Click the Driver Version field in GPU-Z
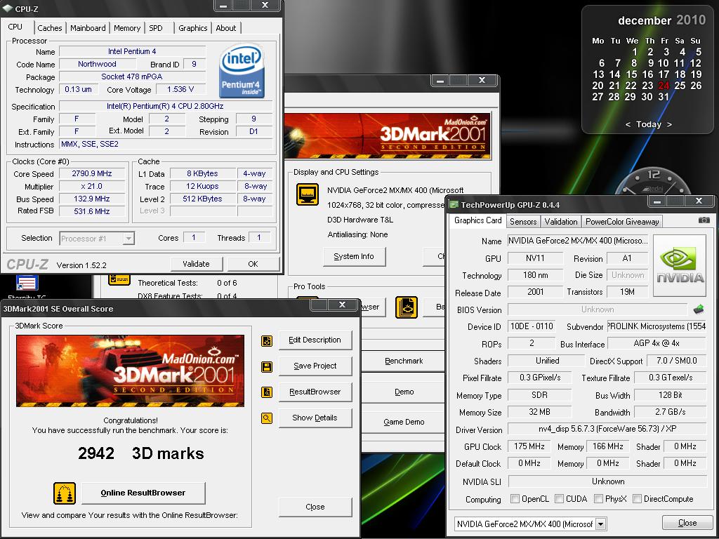719x539 pixels. (x=607, y=429)
